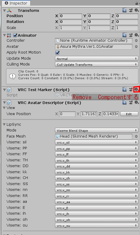Open Viseme TH dropdown
The height and width of the screenshot is (235, 140).
(96, 160)
